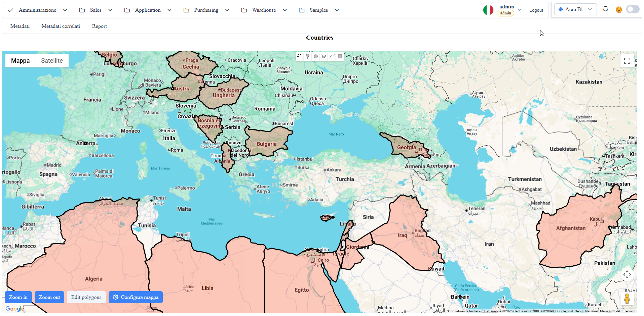Open the Aura Blue theme dropdown
This screenshot has width=644, height=316.
click(x=575, y=9)
